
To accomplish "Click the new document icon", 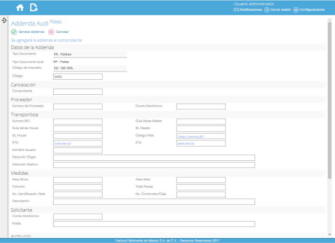I will click(34, 7).
